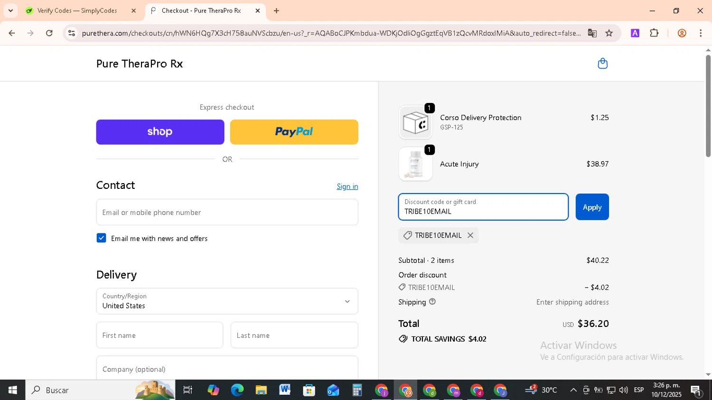712x400 pixels.
Task: Click the Acute Injury product thumbnail
Action: (415, 164)
